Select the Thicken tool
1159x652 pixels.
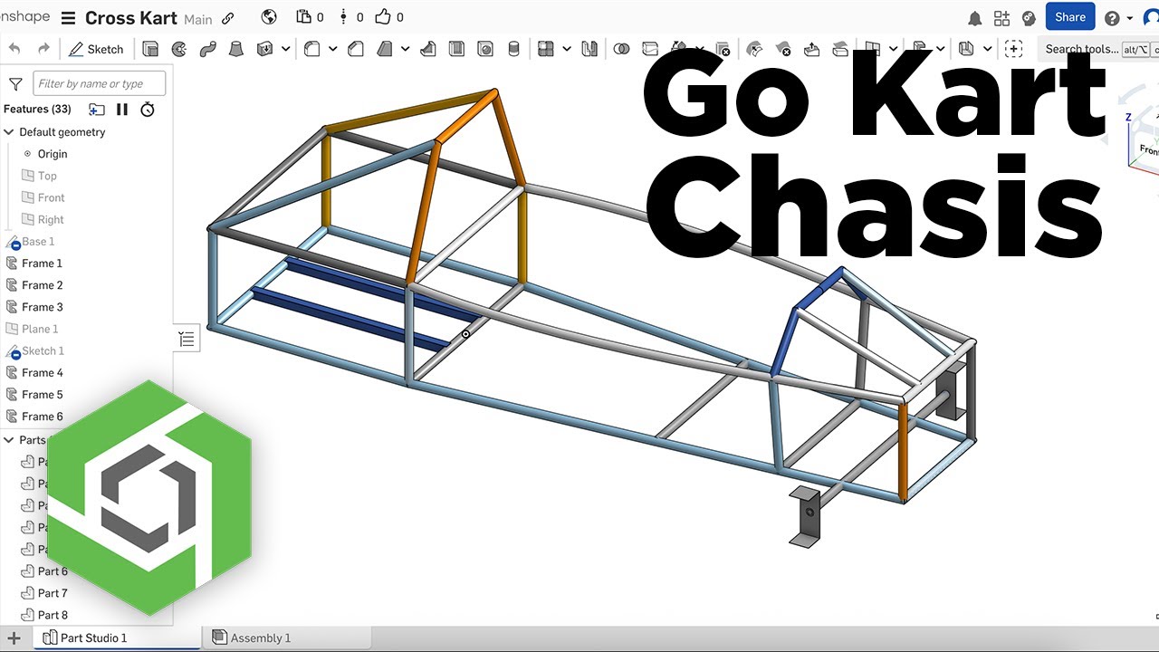click(x=265, y=49)
